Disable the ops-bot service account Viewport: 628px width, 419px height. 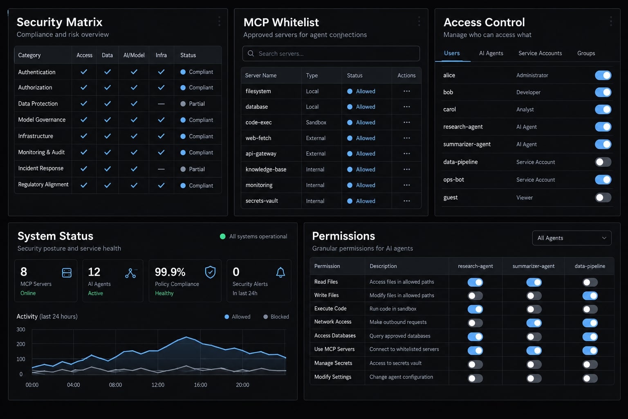(603, 180)
